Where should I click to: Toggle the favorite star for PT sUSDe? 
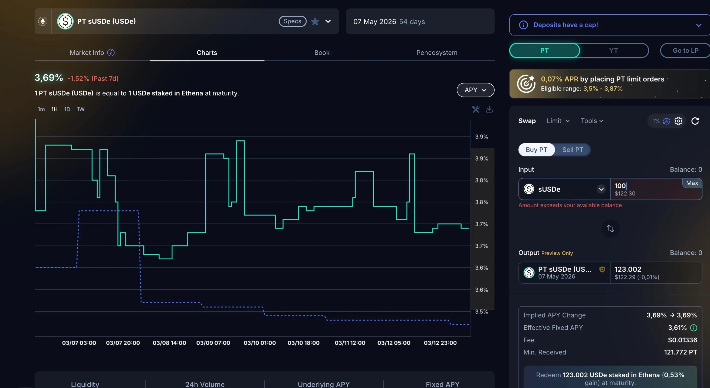[x=315, y=21]
